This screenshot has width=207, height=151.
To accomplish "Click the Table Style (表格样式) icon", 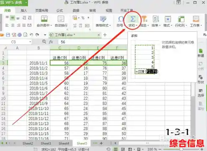I will point(103,19).
